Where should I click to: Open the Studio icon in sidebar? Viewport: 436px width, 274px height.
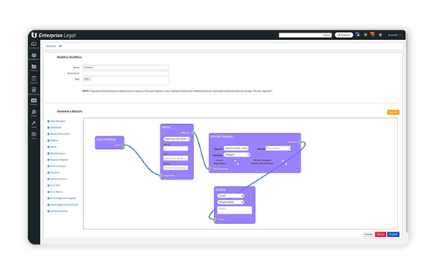[x=34, y=113]
